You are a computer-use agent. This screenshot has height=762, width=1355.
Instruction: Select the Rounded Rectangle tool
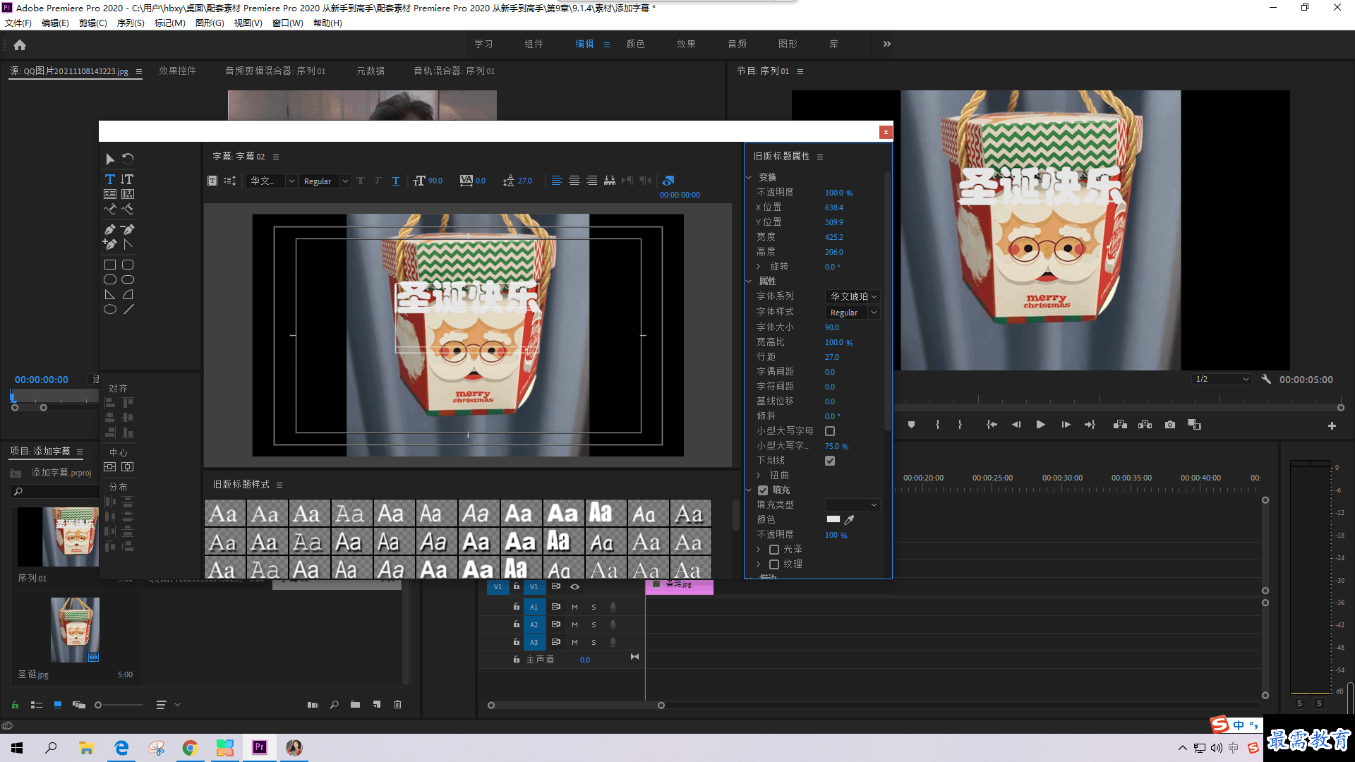128,265
